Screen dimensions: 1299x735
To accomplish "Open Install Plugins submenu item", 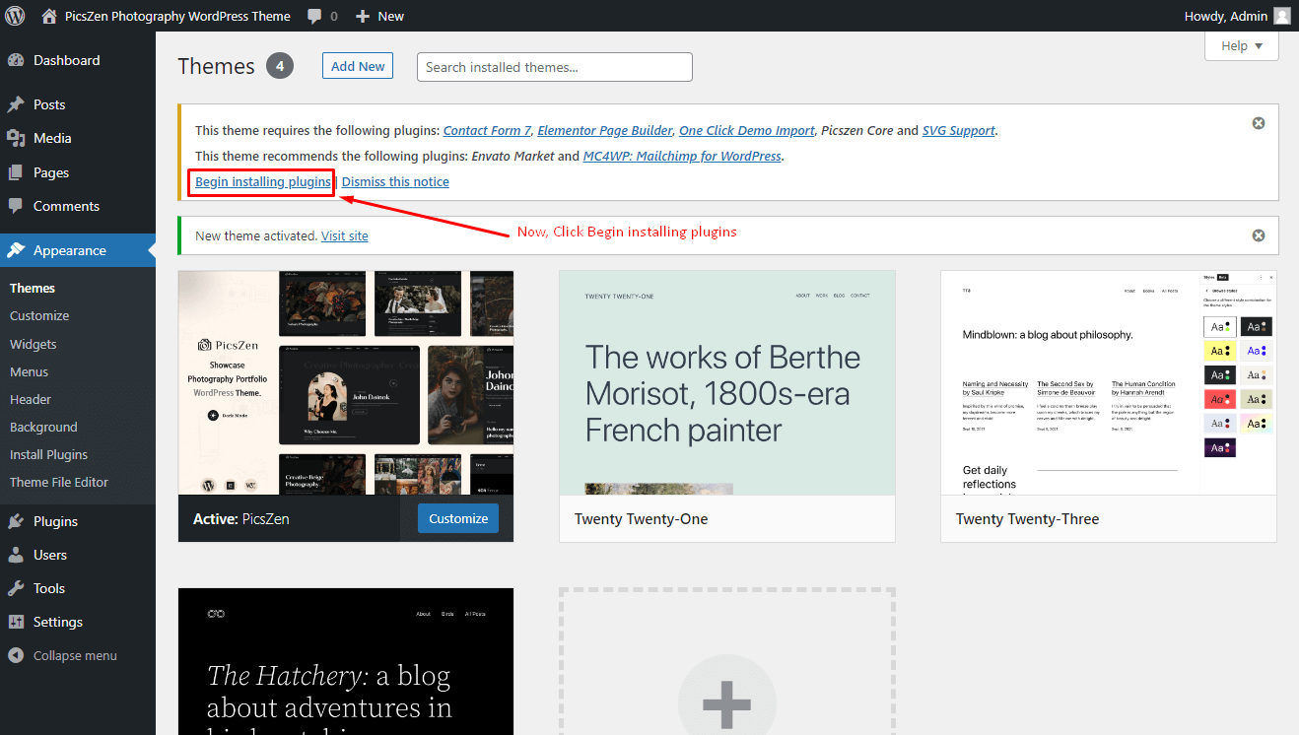I will tap(49, 454).
